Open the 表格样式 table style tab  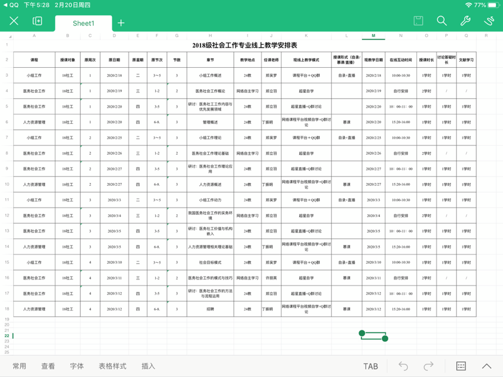point(112,366)
